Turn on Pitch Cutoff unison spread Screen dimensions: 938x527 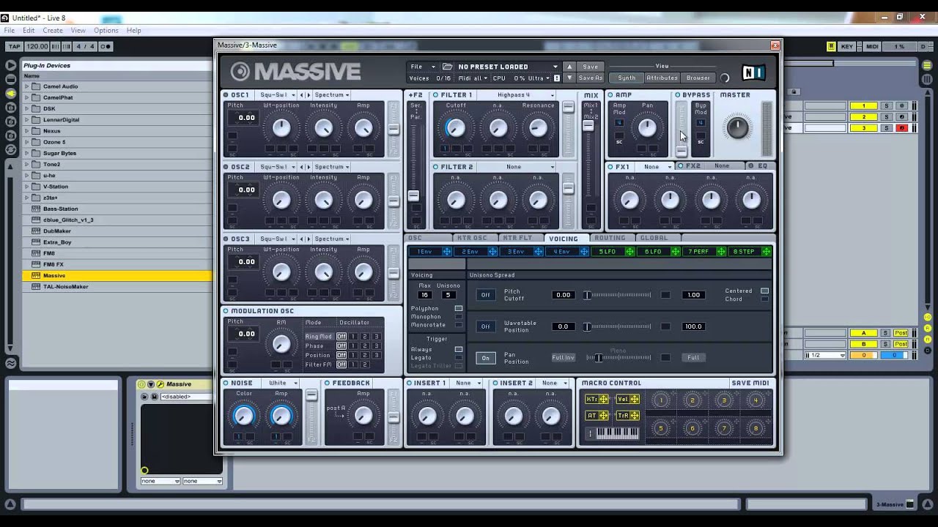485,295
